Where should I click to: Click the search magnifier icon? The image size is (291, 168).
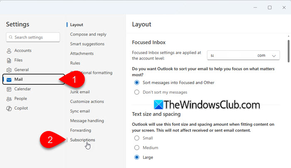[x=11, y=37]
